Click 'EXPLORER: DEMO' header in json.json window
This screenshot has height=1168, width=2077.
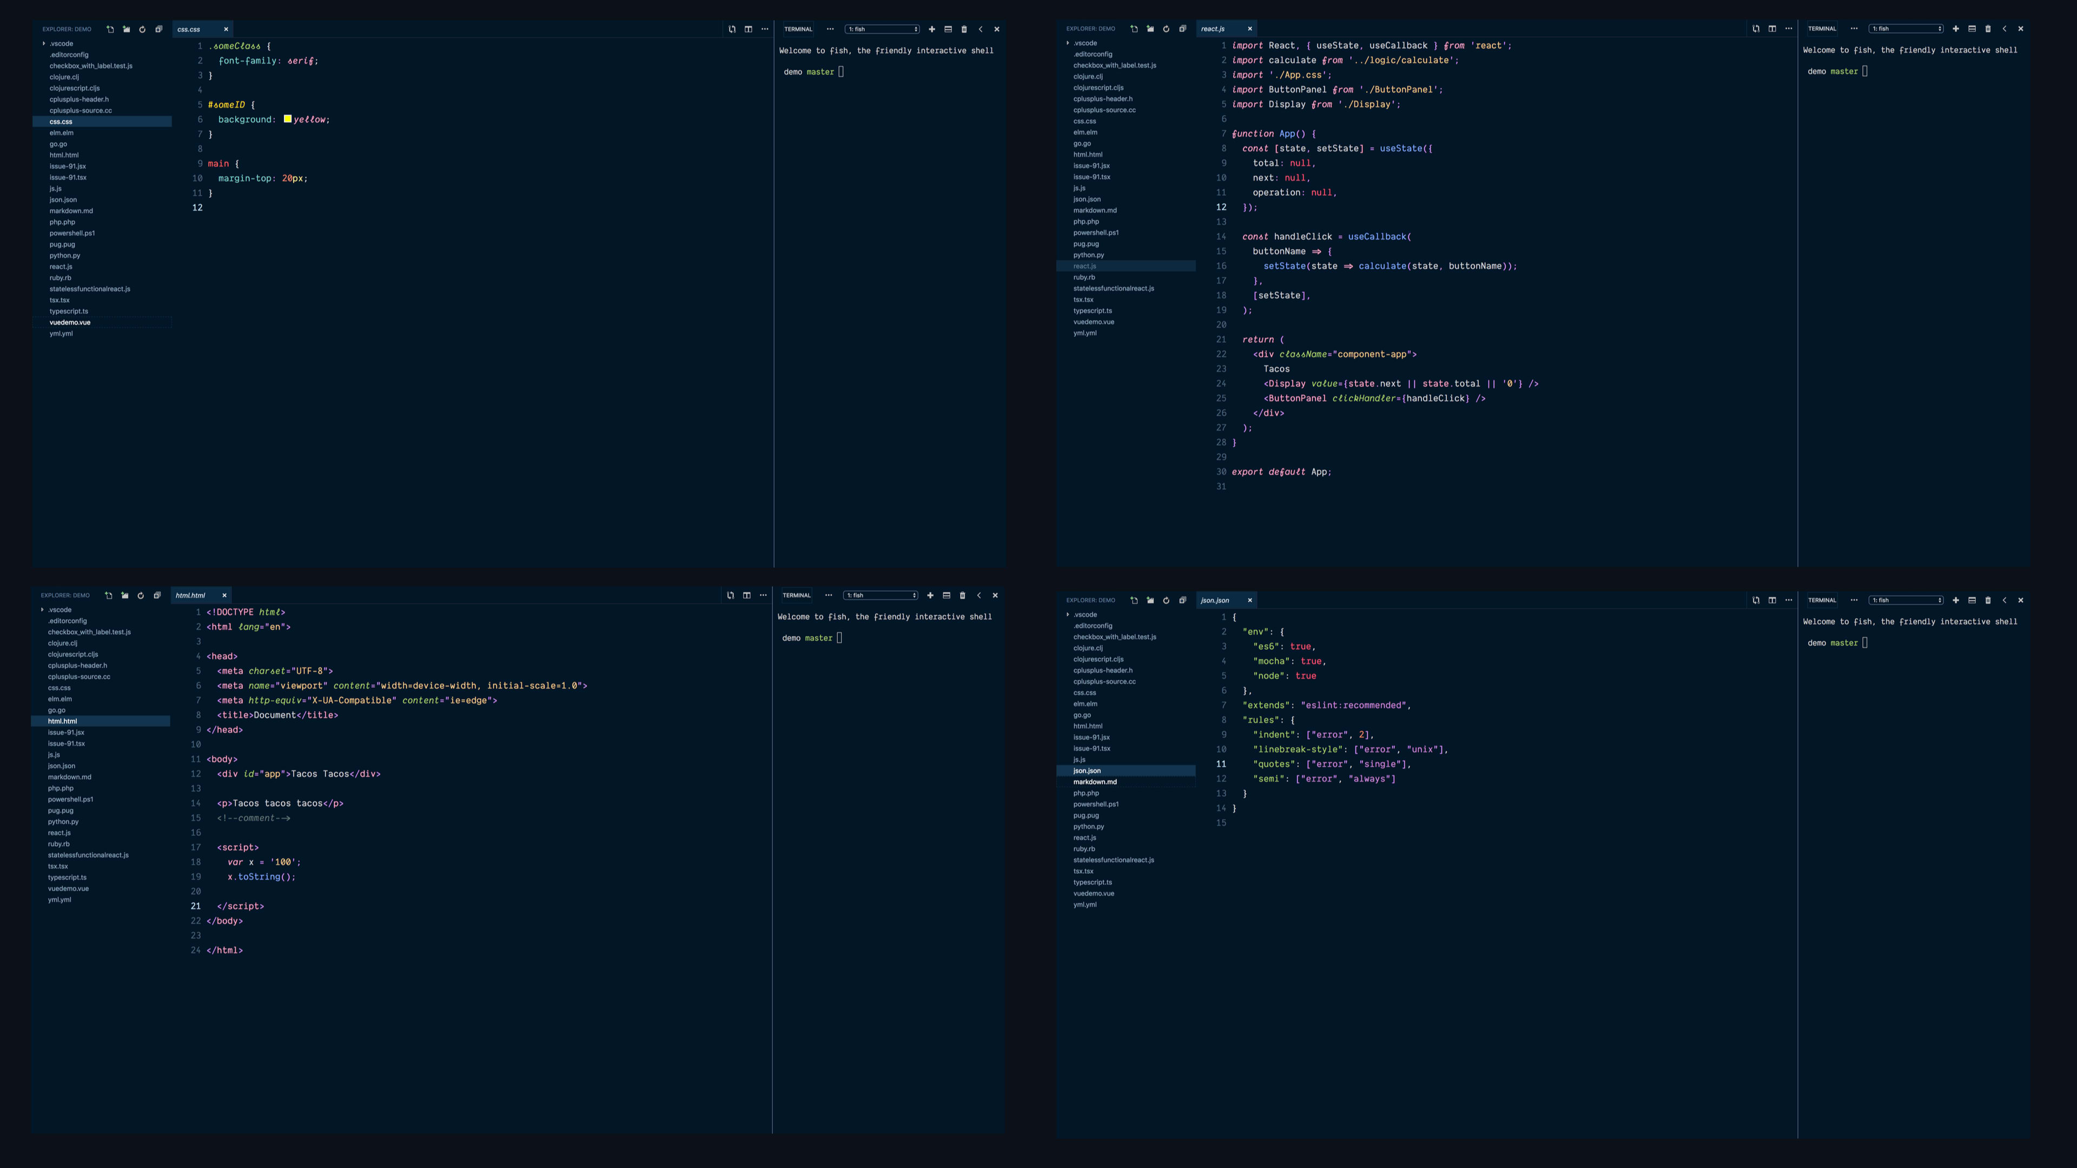[x=1090, y=601]
